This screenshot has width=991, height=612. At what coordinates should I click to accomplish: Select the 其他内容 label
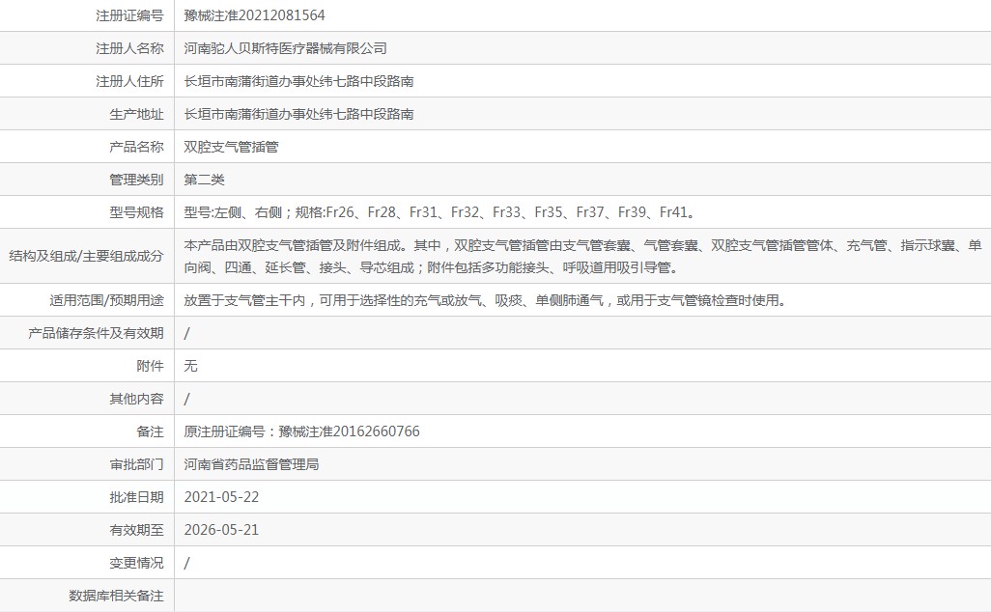pos(136,399)
